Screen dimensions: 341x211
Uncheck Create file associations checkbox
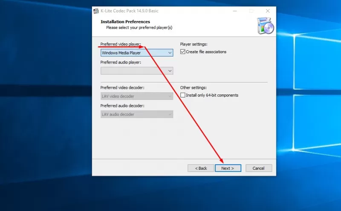click(183, 51)
